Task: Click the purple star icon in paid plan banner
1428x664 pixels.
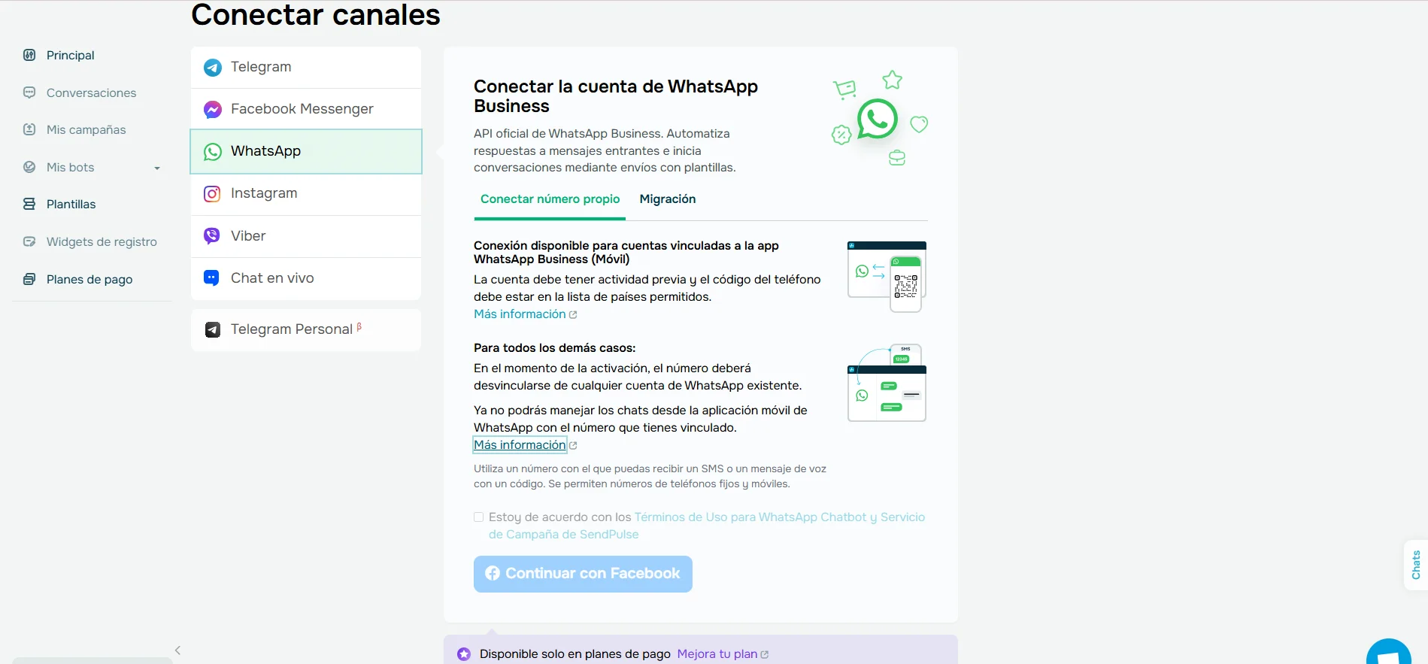Action: [x=464, y=654]
